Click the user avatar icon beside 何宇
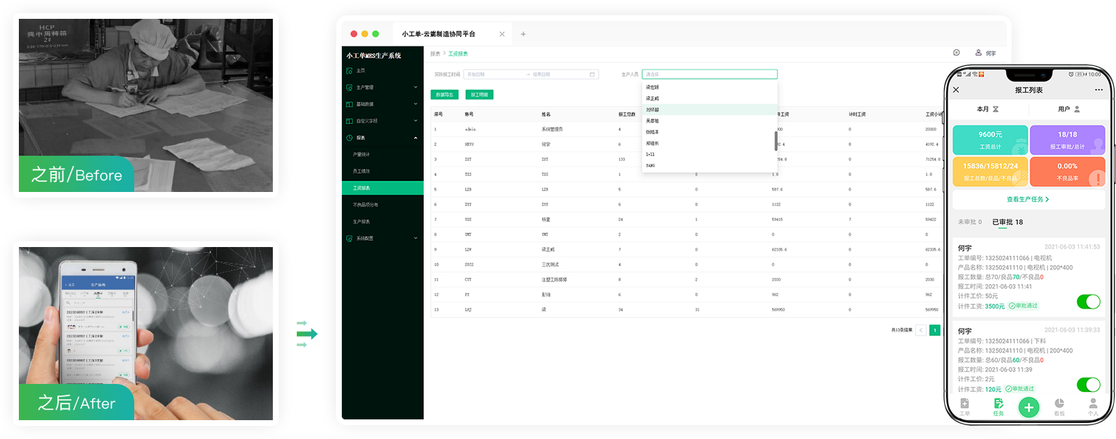The image size is (1116, 439). pos(978,53)
